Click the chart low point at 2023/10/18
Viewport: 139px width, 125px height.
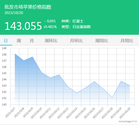tap(112, 98)
